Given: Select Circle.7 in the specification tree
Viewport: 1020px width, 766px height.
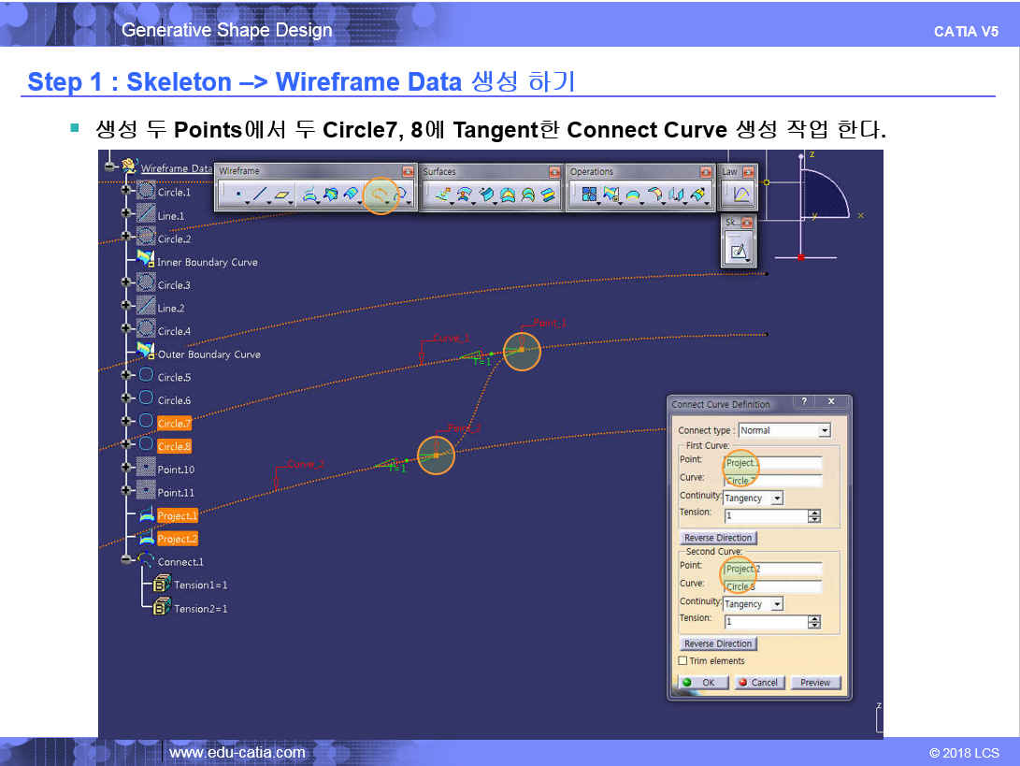Looking at the screenshot, I should tap(174, 424).
